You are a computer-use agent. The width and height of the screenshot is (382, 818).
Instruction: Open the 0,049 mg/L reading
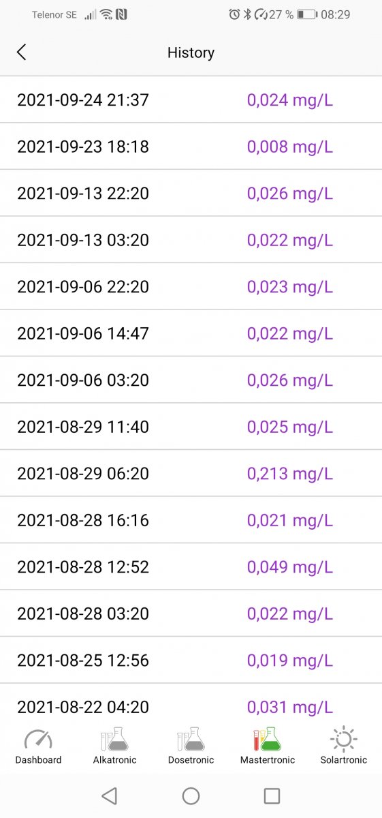290,566
